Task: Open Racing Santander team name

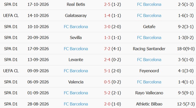Action: [x=149, y=49]
